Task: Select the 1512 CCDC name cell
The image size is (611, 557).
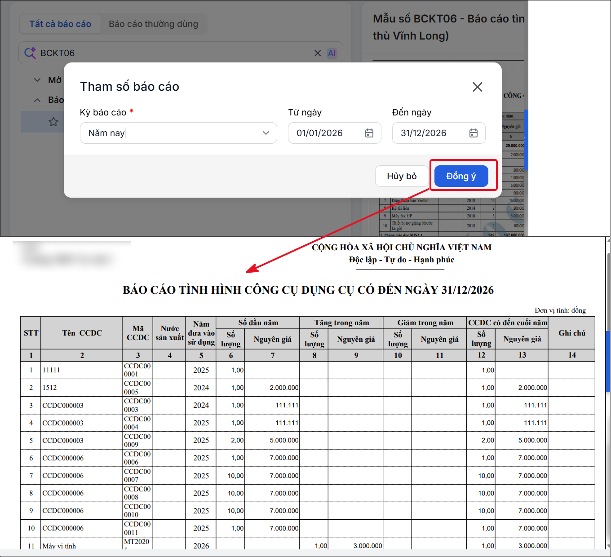Action: [81, 388]
